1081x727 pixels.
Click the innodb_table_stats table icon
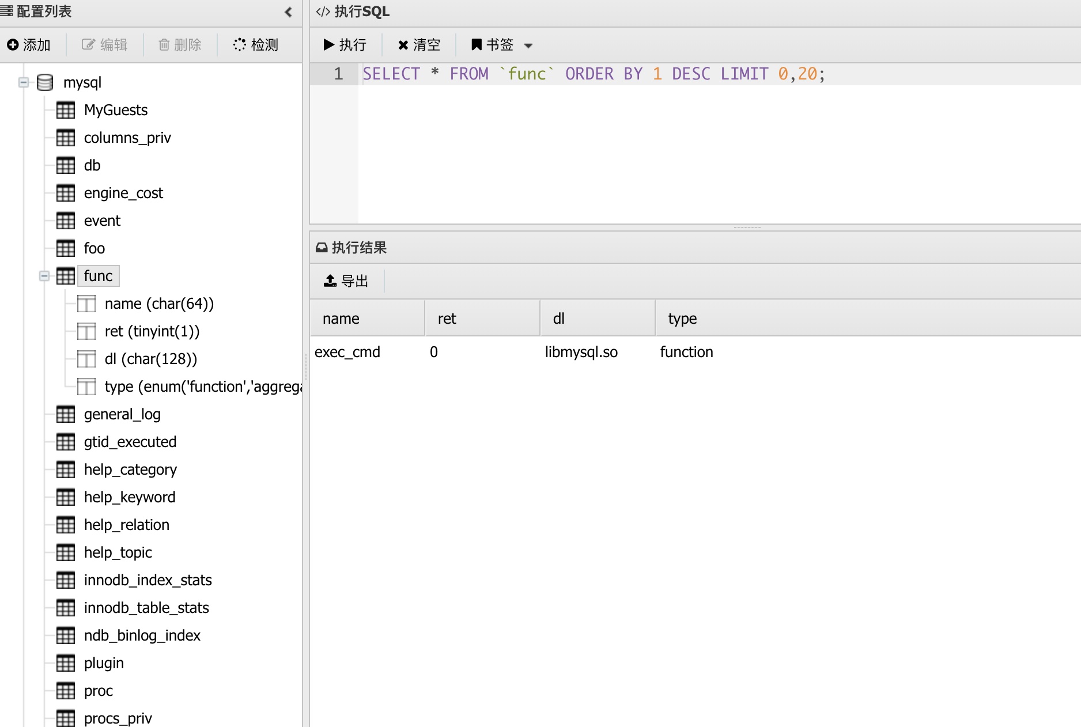(66, 608)
